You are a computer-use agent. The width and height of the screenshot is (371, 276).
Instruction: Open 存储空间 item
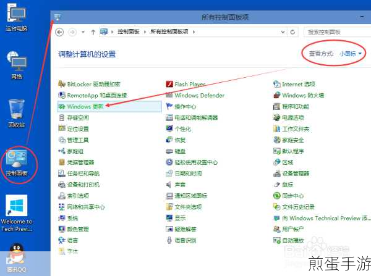[74, 117]
